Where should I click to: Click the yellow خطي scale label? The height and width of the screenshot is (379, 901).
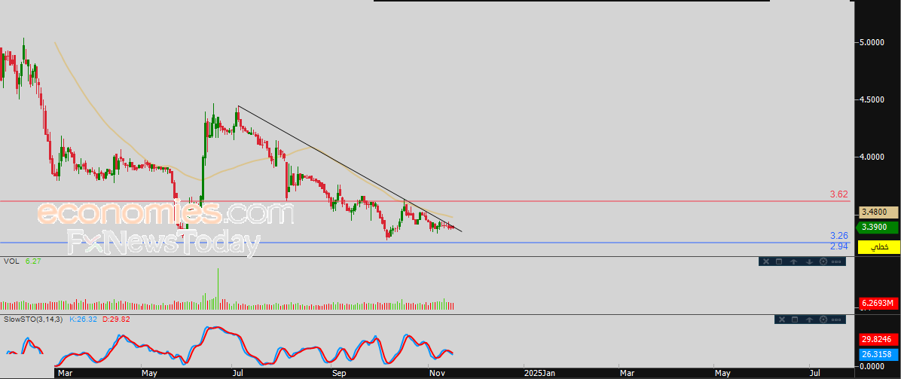[x=878, y=247]
